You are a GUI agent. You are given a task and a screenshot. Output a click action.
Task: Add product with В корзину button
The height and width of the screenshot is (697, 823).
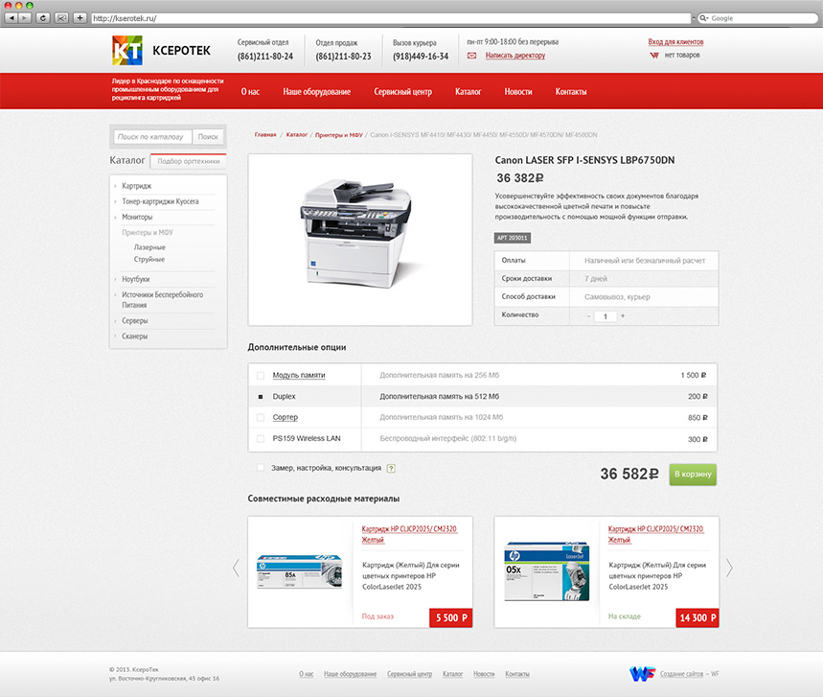click(x=693, y=475)
